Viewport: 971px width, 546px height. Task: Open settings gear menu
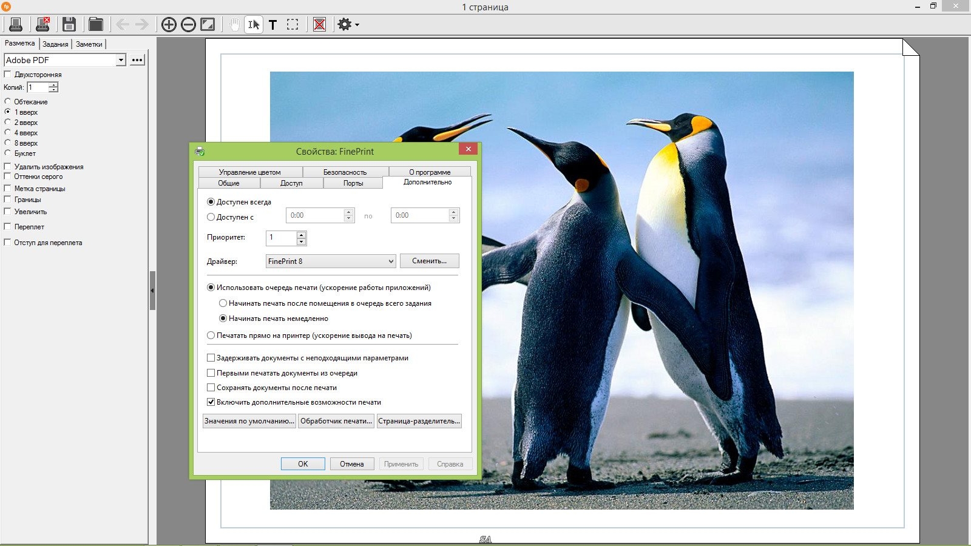point(344,24)
